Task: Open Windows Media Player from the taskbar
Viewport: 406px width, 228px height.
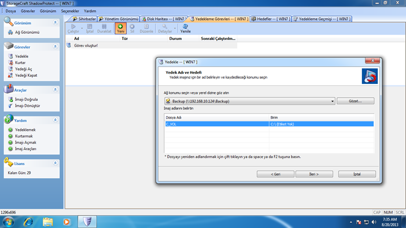Action: (x=66, y=222)
